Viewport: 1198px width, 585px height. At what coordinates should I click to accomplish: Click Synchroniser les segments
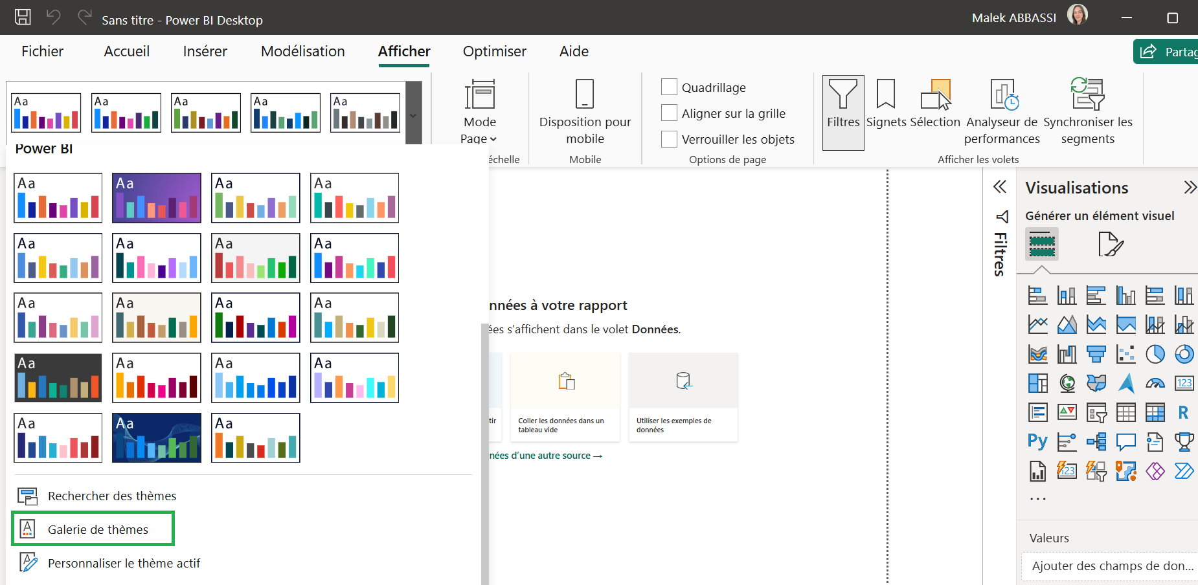click(1087, 110)
